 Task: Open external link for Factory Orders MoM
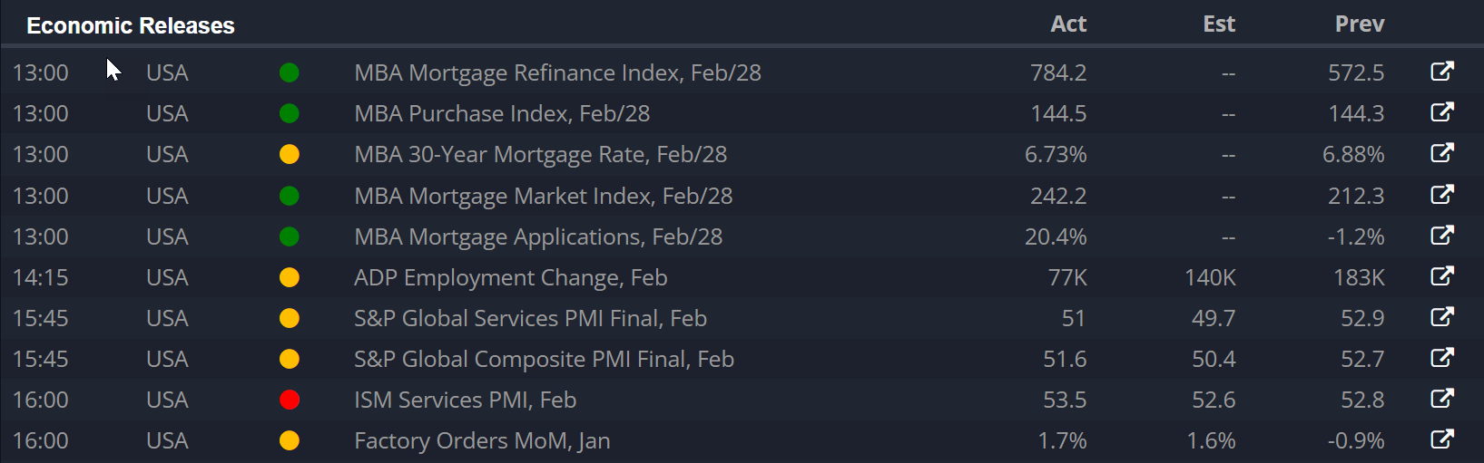(1442, 439)
